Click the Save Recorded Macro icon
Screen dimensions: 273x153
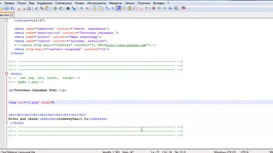(x=176, y=8)
